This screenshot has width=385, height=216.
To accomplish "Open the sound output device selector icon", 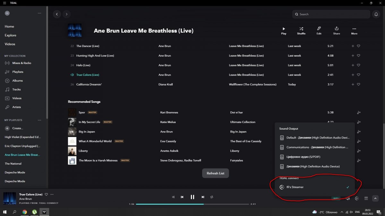I will pos(357,198).
